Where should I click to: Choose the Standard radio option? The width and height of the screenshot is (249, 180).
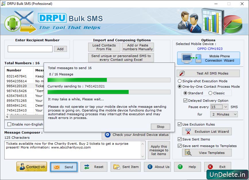pos(185,93)
